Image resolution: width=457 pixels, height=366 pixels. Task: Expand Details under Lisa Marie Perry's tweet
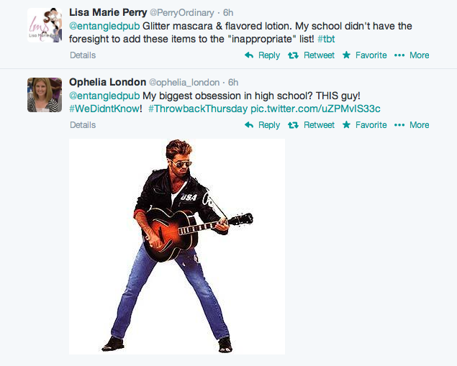pyautogui.click(x=83, y=55)
